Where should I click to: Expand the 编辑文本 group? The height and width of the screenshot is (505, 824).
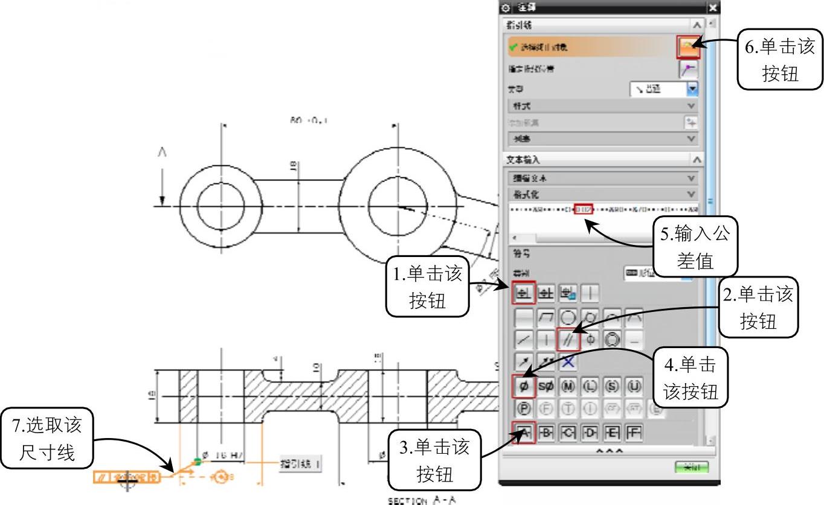(x=602, y=179)
